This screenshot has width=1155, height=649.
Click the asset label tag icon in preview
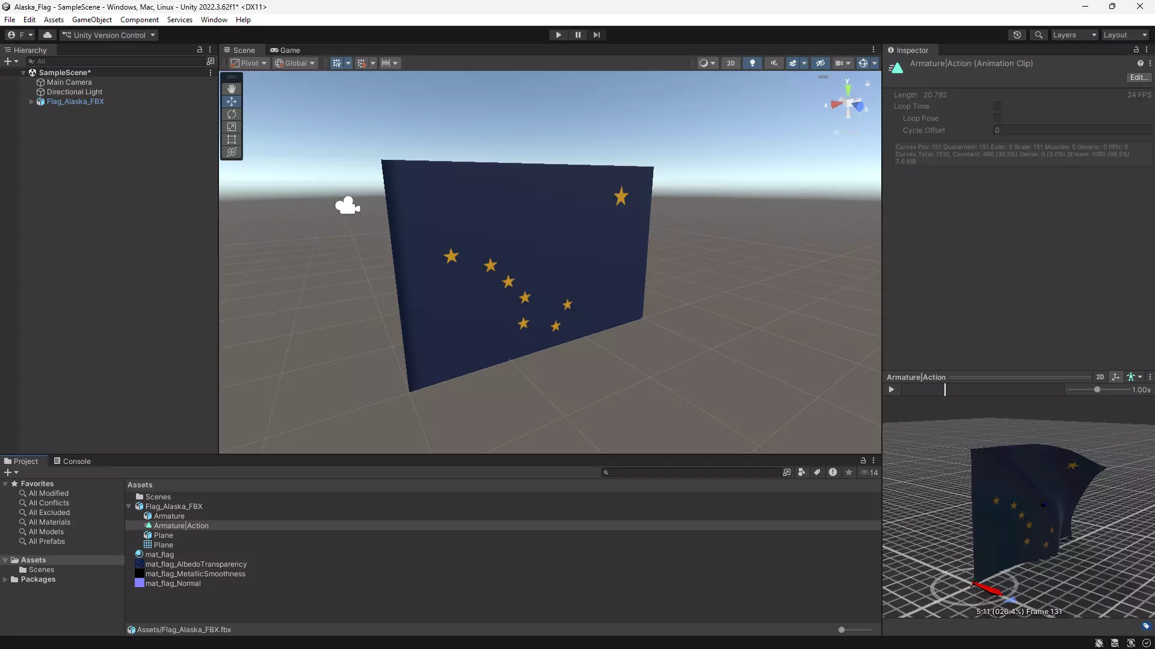tap(1146, 626)
